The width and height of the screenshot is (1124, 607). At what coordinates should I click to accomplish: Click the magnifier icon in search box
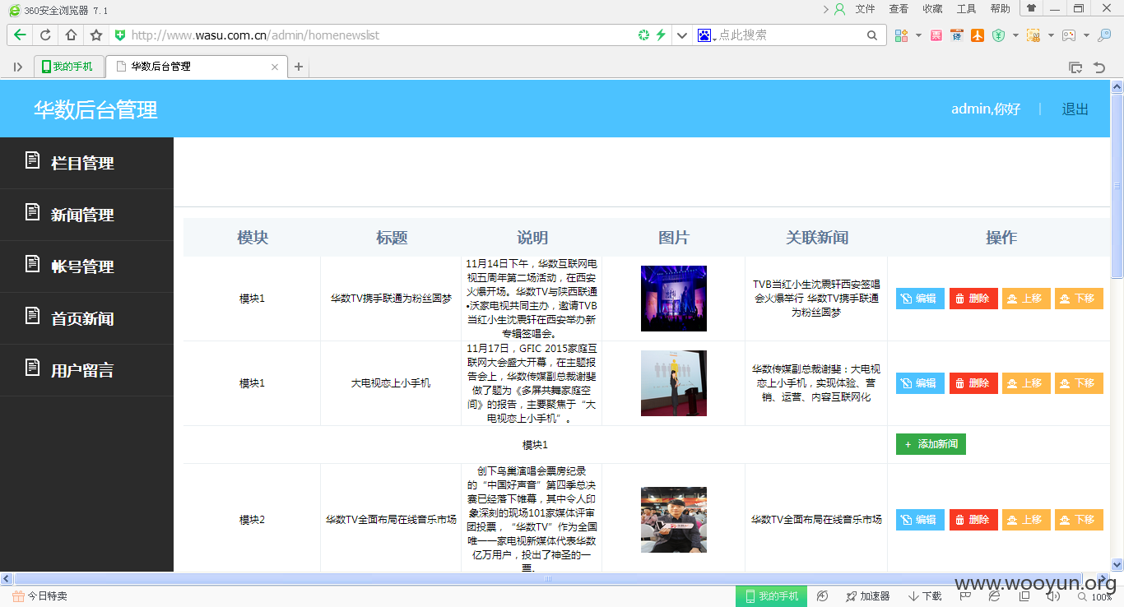point(872,35)
